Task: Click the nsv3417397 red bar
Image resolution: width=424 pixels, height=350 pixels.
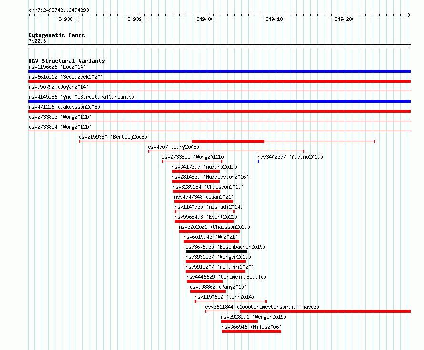Action: pyautogui.click(x=196, y=171)
